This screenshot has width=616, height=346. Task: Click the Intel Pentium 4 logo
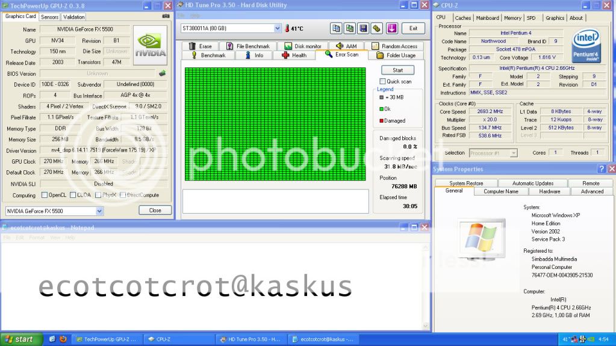point(586,45)
